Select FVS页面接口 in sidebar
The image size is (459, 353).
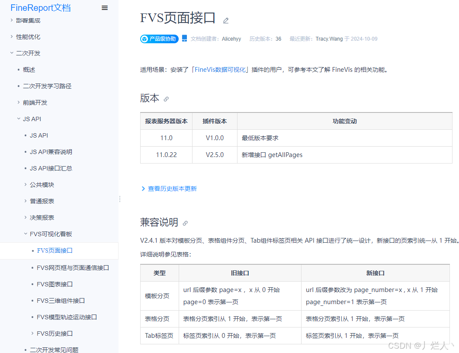click(55, 250)
